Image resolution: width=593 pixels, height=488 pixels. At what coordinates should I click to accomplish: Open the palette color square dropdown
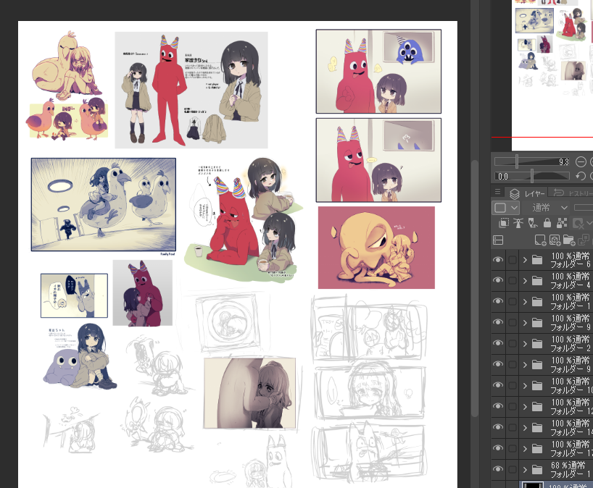point(505,208)
